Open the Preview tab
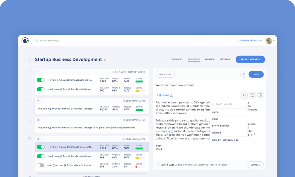This screenshot has height=177, width=295. 210,59
